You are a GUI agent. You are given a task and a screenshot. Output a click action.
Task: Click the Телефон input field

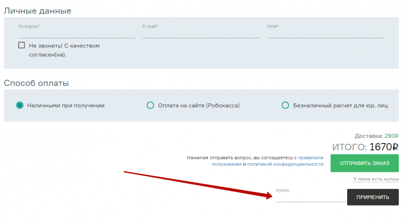pos(76,32)
